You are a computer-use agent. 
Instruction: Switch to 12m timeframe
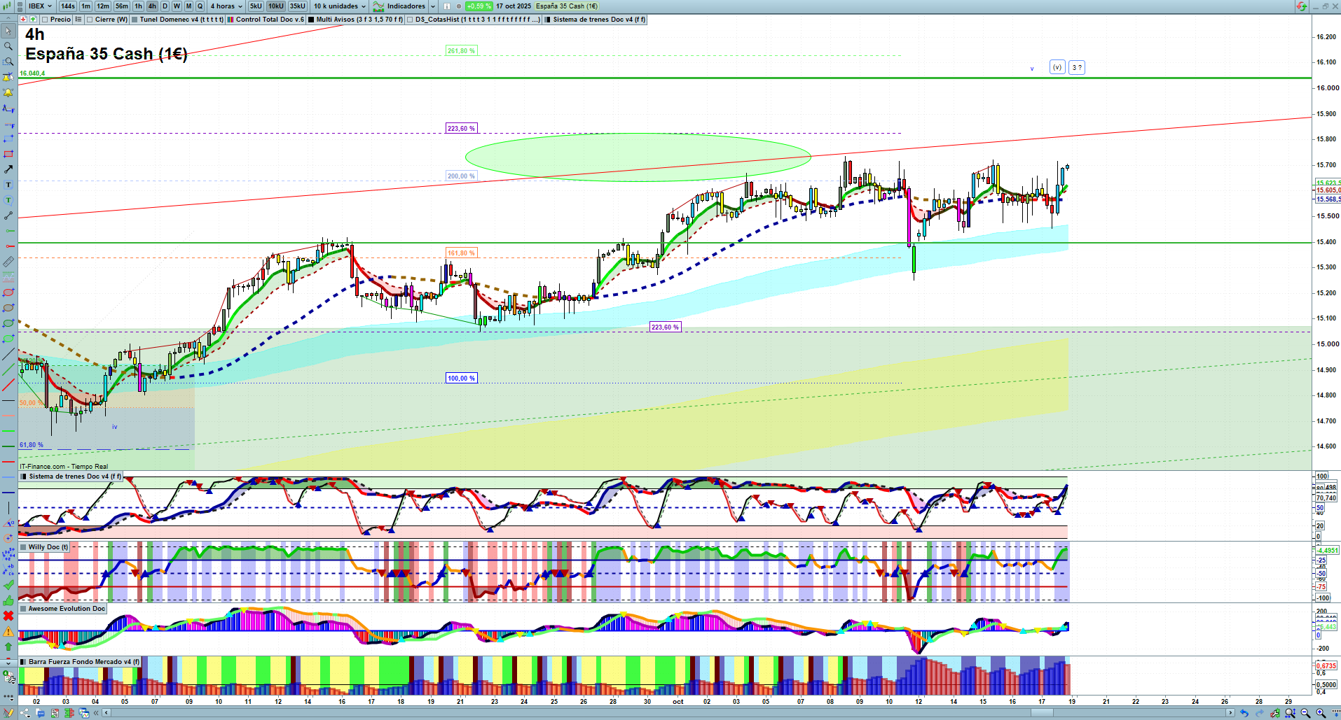(x=103, y=6)
